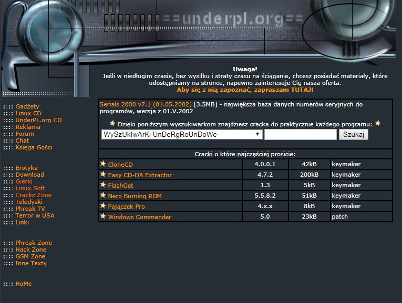Open the Gierki link
Image resolution: width=402 pixels, height=303 pixels.
[x=24, y=181]
